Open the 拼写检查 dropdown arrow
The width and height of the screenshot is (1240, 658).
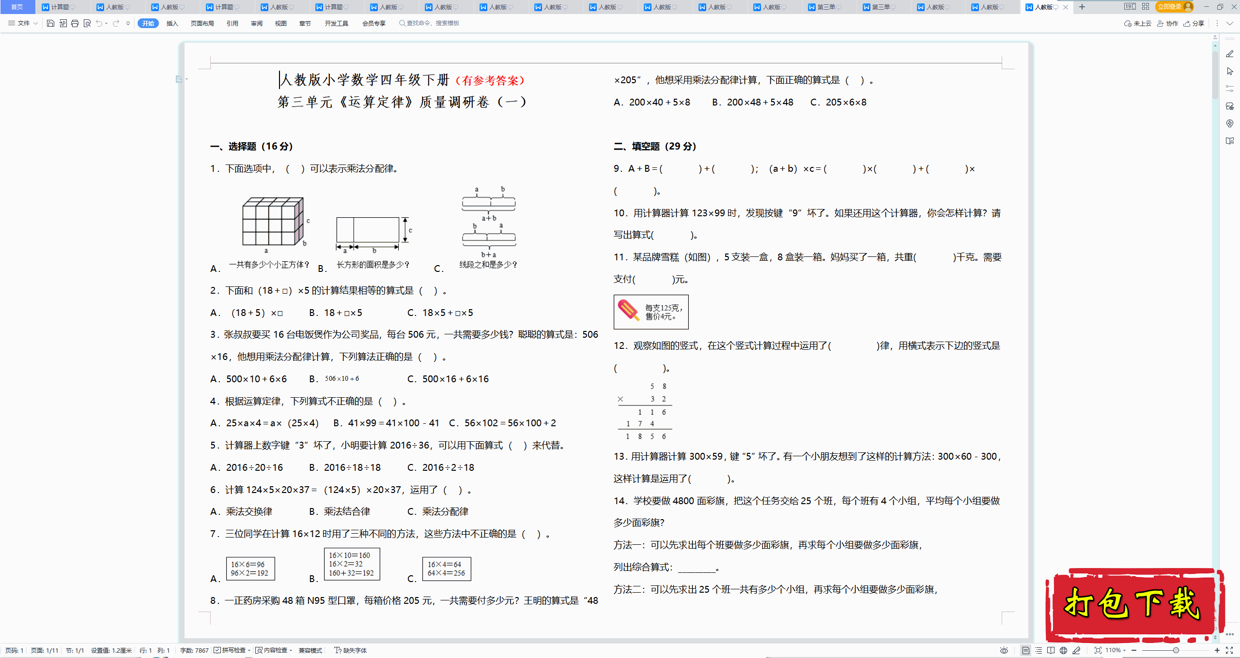pos(249,650)
